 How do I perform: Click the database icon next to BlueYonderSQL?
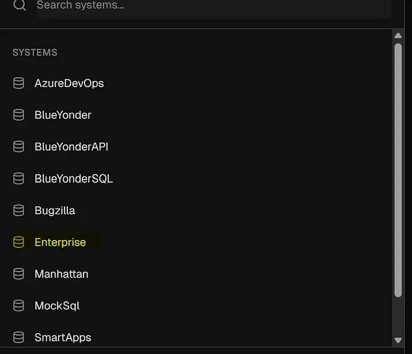point(18,179)
